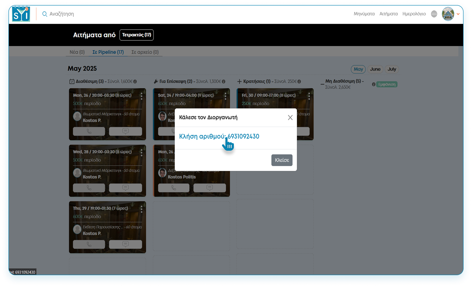
Task: Switch to the Σε αρχείο tab
Action: (145, 52)
